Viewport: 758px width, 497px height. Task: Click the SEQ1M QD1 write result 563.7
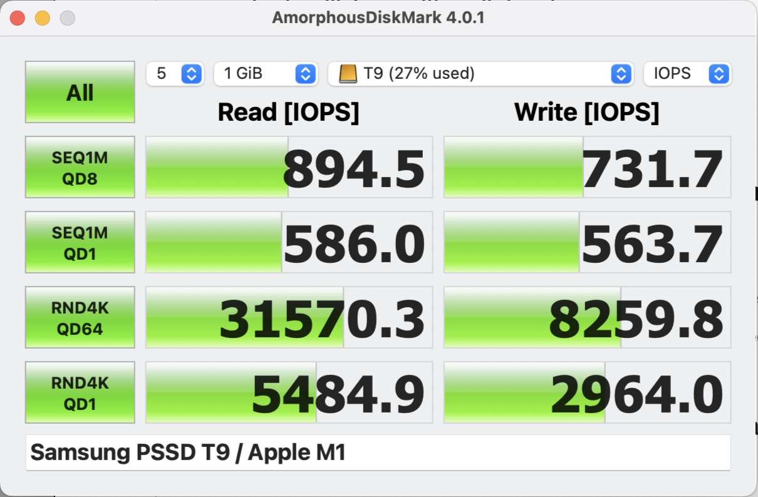(x=587, y=242)
